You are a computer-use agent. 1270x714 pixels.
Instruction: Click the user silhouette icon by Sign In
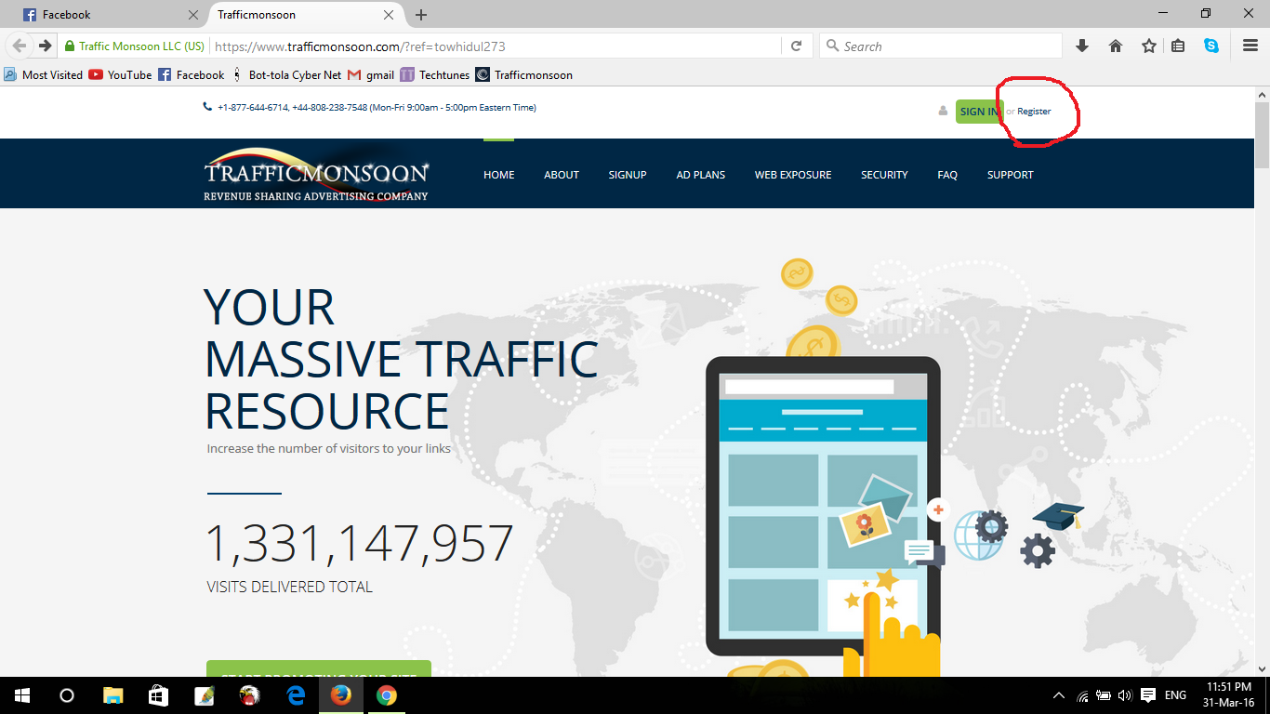(944, 111)
